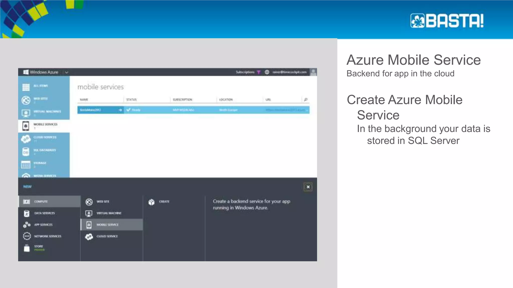Select the Data Services category

click(49, 213)
